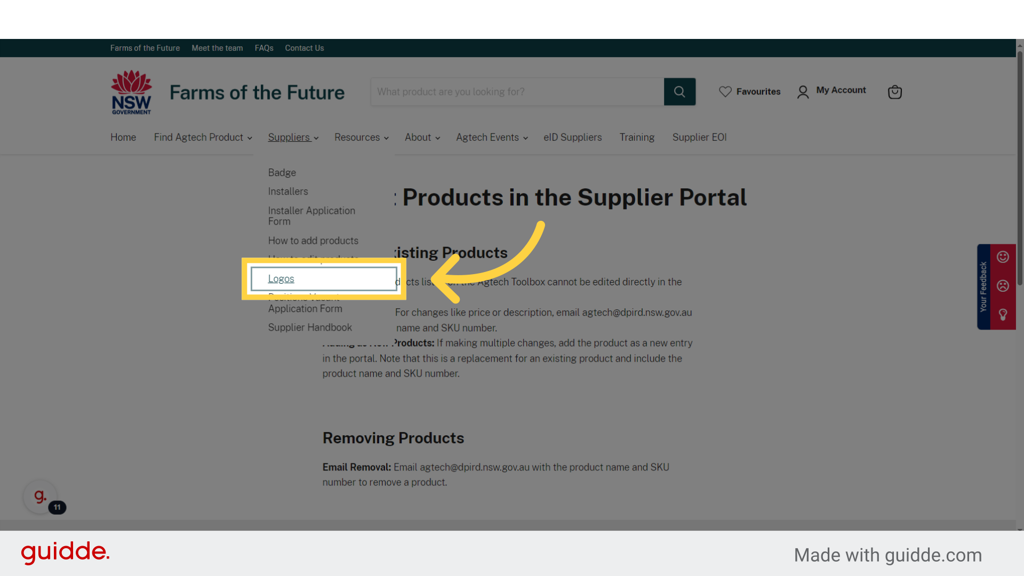
Task: Click the Favourites heart icon
Action: [x=725, y=92]
